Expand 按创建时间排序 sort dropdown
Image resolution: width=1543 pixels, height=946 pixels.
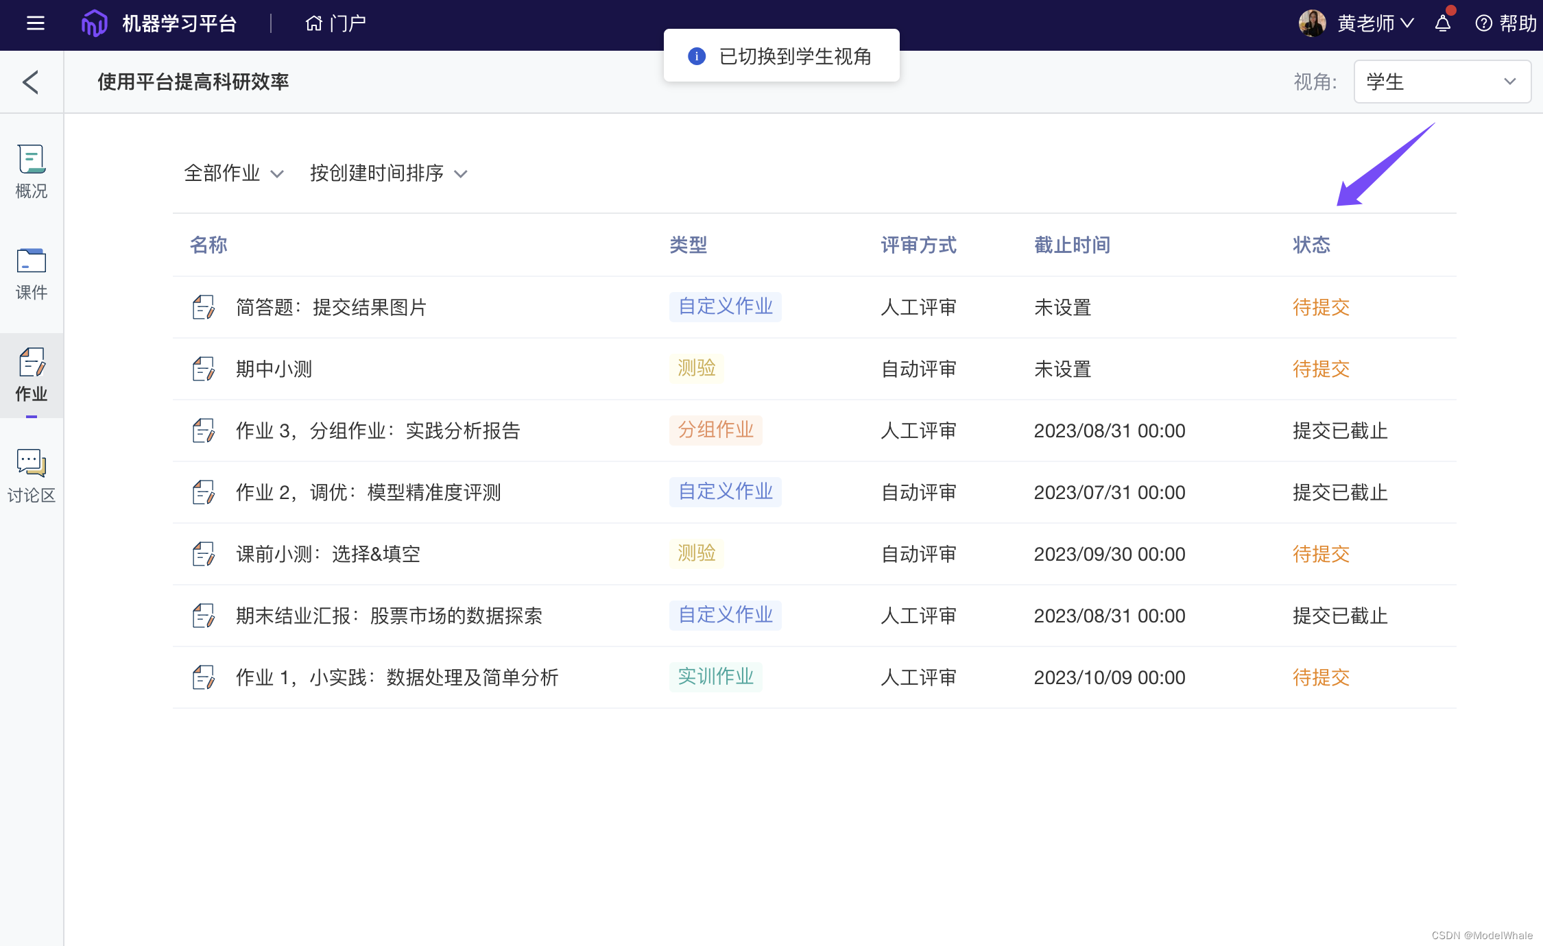[x=388, y=173]
